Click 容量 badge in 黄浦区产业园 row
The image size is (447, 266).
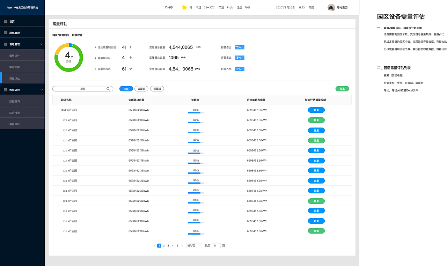[x=316, y=110]
